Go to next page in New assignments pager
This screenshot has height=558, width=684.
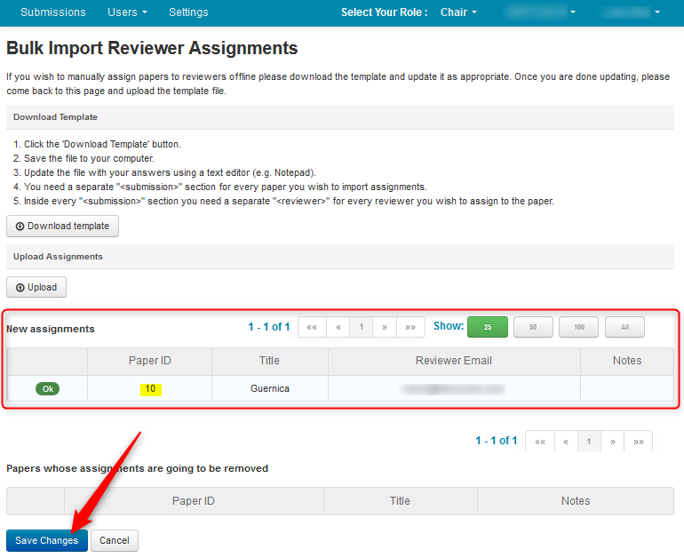click(x=385, y=327)
